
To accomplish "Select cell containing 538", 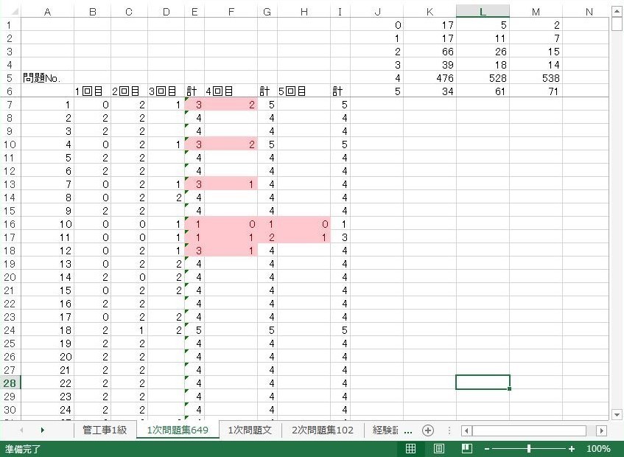I will [x=536, y=78].
